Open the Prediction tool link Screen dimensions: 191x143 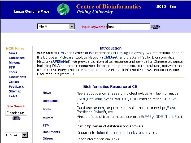click(x=84, y=112)
